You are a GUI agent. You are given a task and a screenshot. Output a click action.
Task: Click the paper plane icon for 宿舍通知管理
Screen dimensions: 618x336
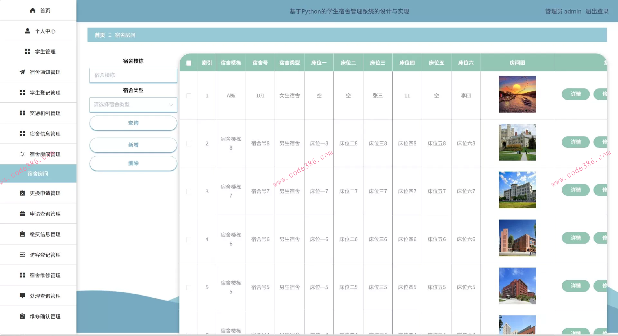point(22,72)
